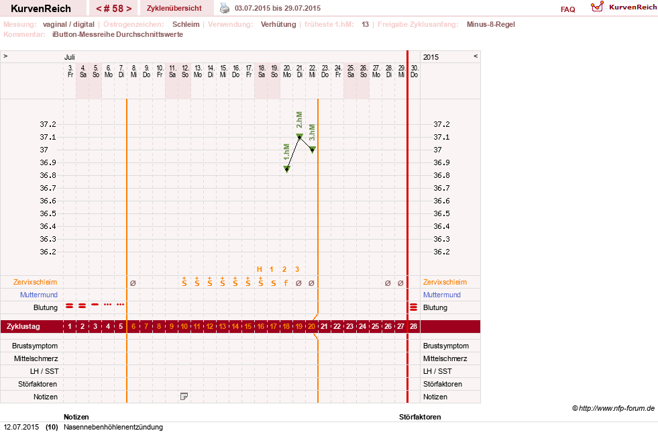Click the 'vaginal / digital' measurement value
The width and height of the screenshot is (658, 443).
pyautogui.click(x=68, y=24)
